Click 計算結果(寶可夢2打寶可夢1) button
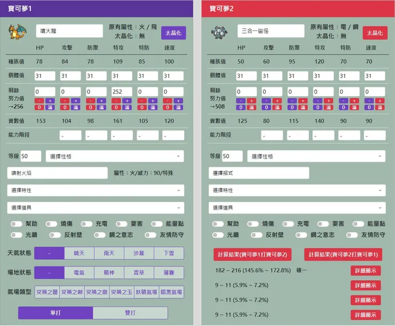Image resolution: width=395 pixels, height=326 pixels. 343,255
